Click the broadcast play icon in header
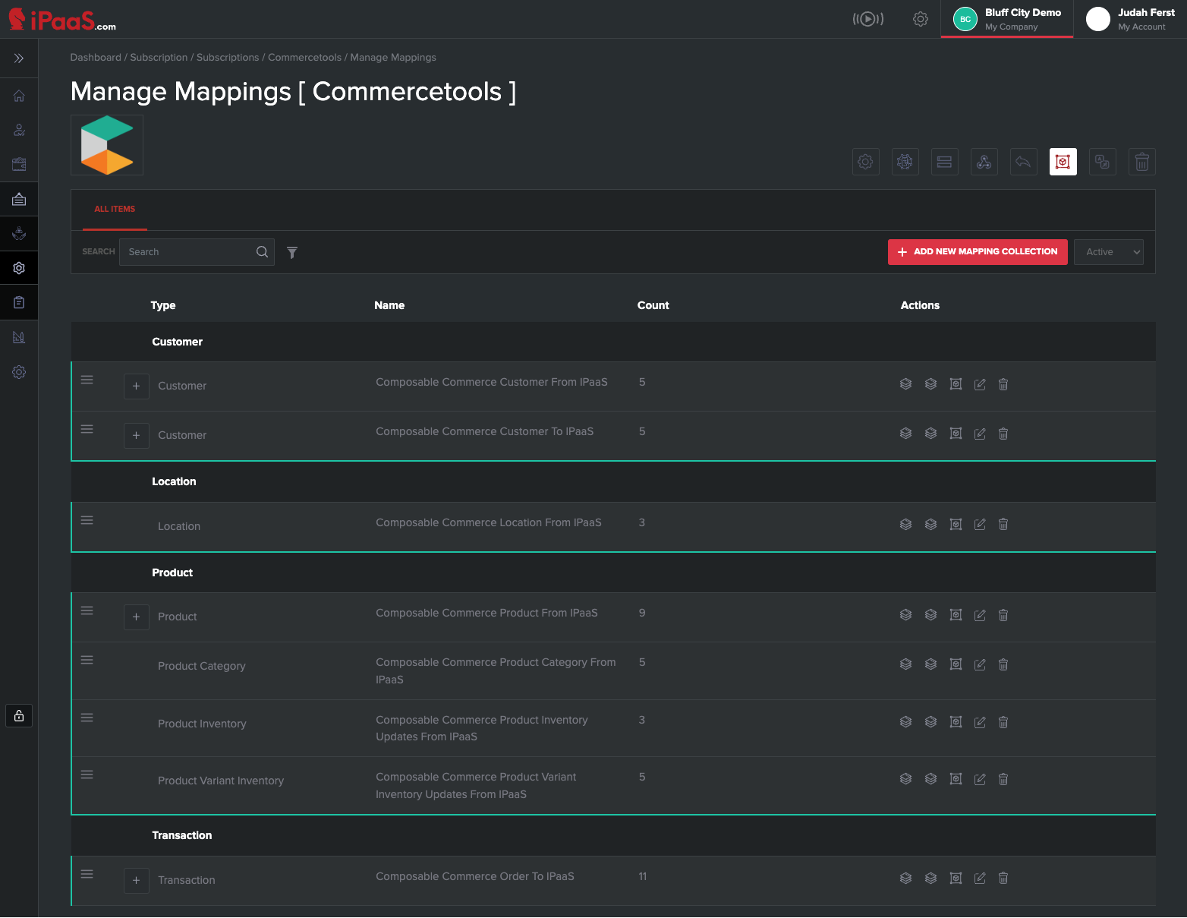Image resolution: width=1187 pixels, height=918 pixels. 867,19
